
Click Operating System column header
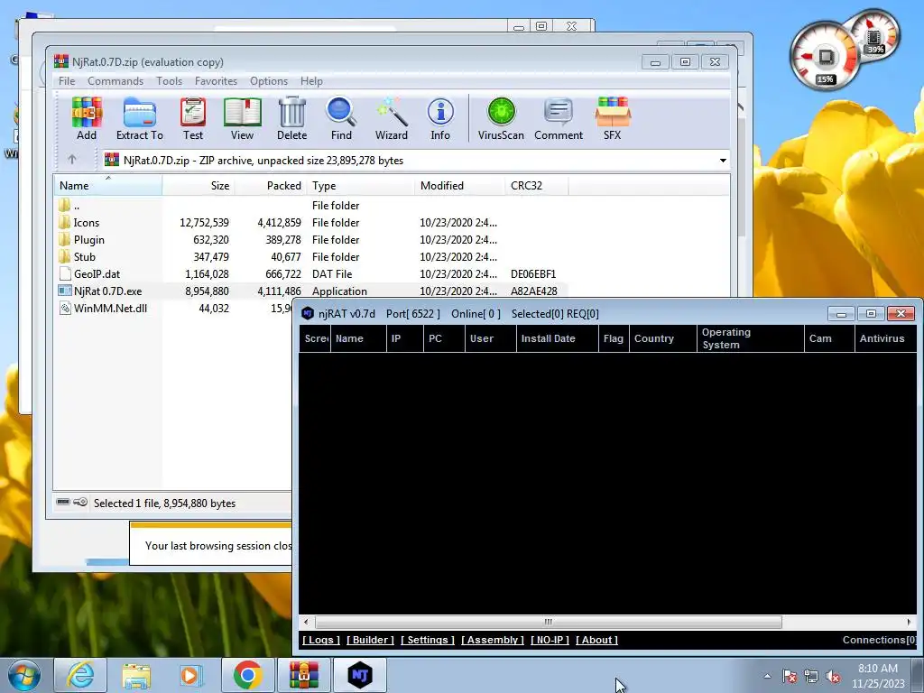tap(750, 338)
